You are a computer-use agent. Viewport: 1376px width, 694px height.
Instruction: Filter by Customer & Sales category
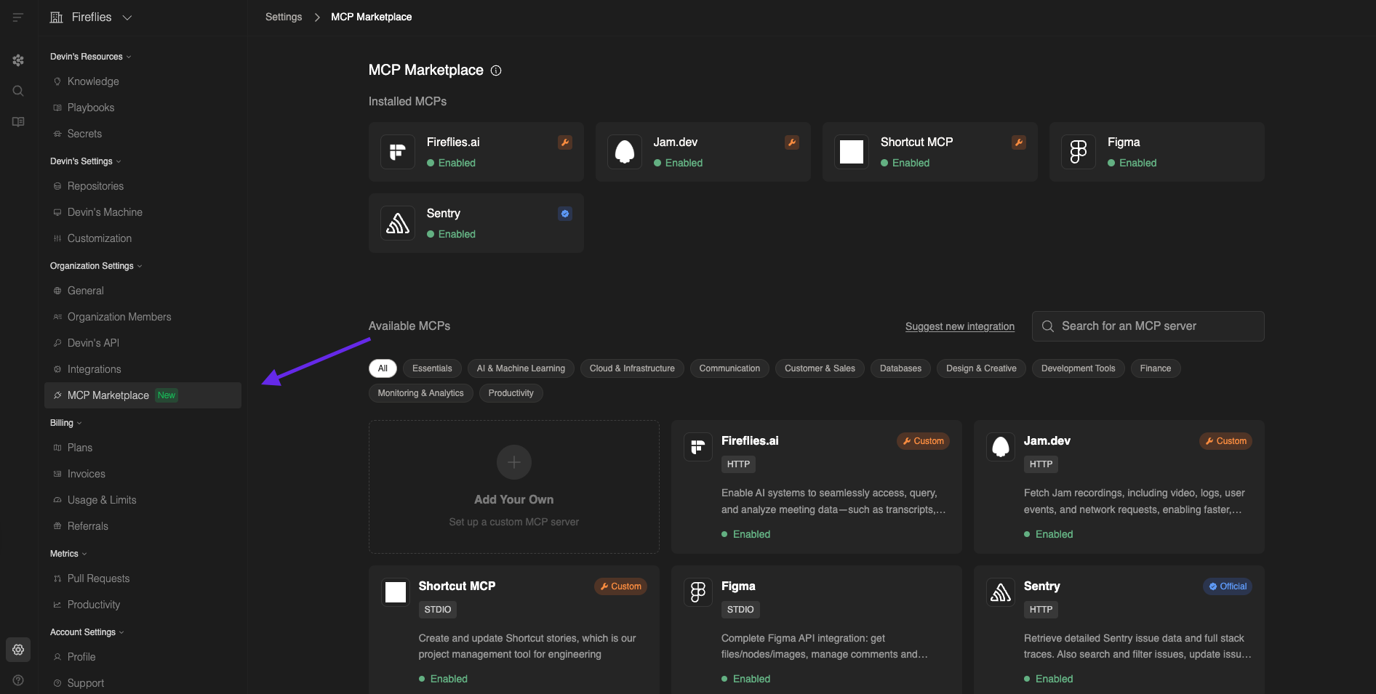tap(820, 368)
